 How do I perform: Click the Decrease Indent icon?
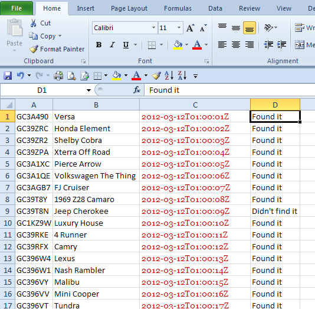point(268,44)
